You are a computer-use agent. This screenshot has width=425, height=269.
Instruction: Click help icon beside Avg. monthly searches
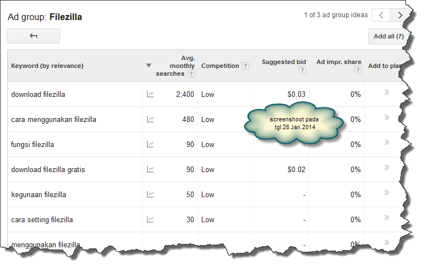[x=191, y=74]
